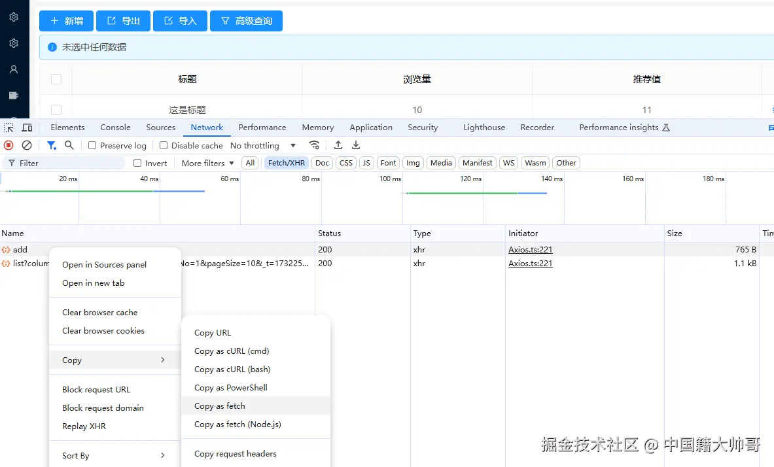This screenshot has height=467, width=774.
Task: Open video camera icon in sidebar
Action: coord(14,95)
